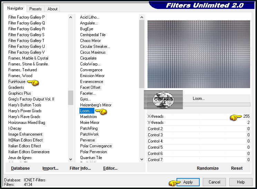Image resolution: width=257 pixels, height=189 pixels.
Task: Select Frames, Marble & Crystal category
Action: [28, 58]
